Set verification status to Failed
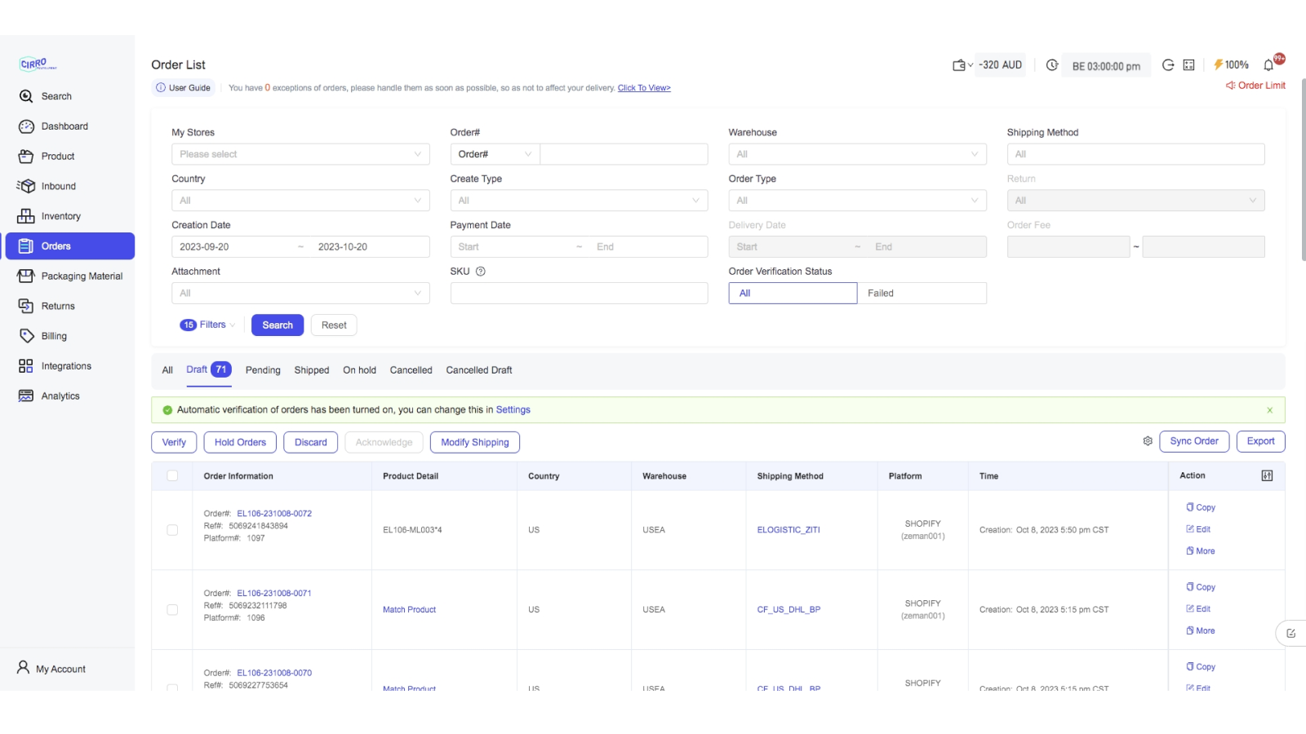The image size is (1306, 734). (x=922, y=294)
